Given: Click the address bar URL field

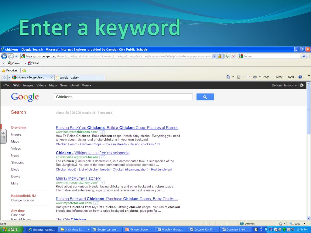Looking at the screenshot, I should [119, 56].
